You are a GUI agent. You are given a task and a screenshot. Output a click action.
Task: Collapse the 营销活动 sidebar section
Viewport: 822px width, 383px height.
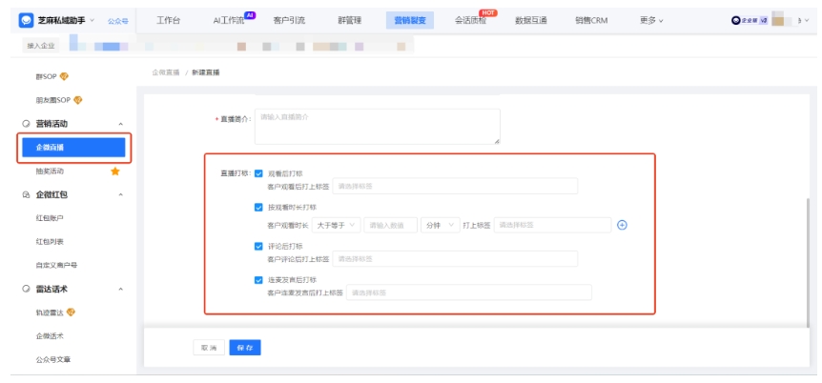pos(120,124)
